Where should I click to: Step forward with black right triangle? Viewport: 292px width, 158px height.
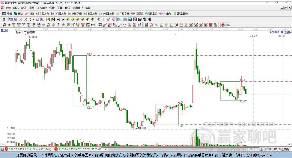pyautogui.click(x=63, y=19)
